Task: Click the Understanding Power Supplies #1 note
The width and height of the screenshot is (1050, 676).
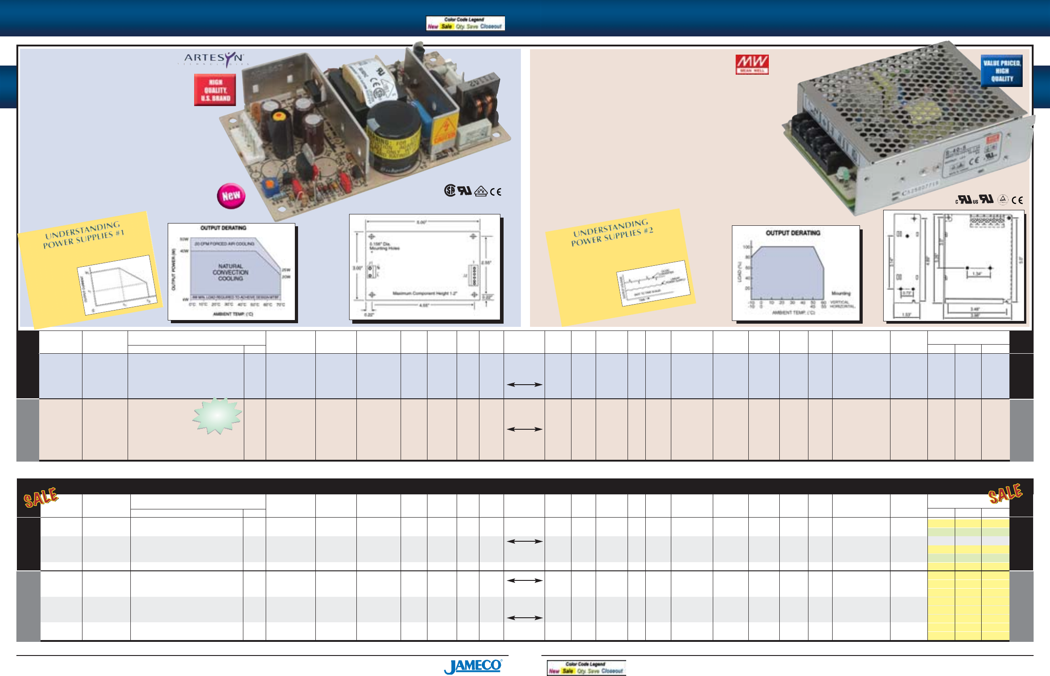Action: tap(90, 270)
